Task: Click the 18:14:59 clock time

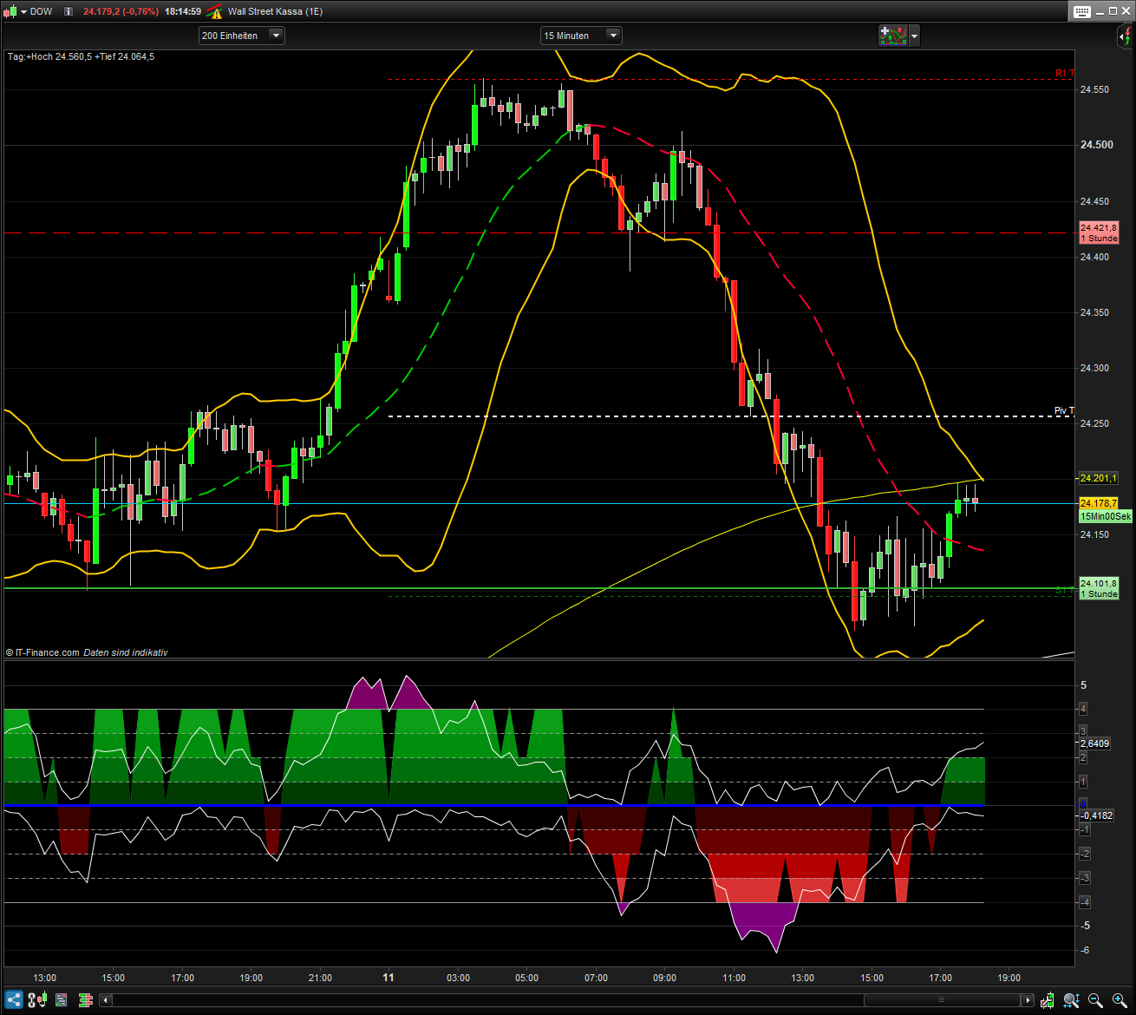Action: pos(183,11)
